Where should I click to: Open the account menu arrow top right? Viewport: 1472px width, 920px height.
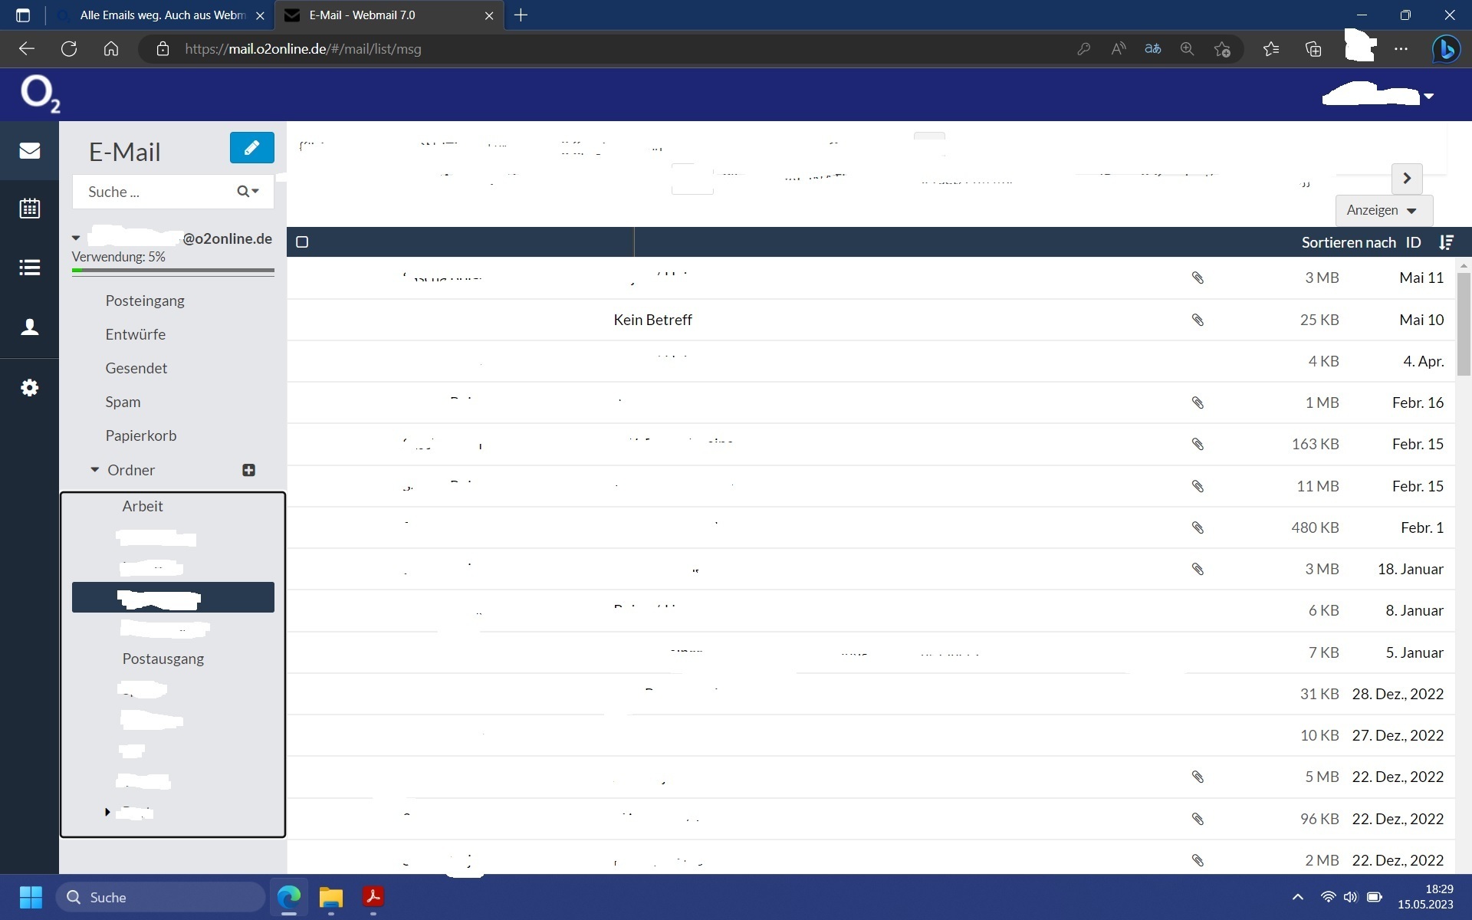click(x=1429, y=97)
